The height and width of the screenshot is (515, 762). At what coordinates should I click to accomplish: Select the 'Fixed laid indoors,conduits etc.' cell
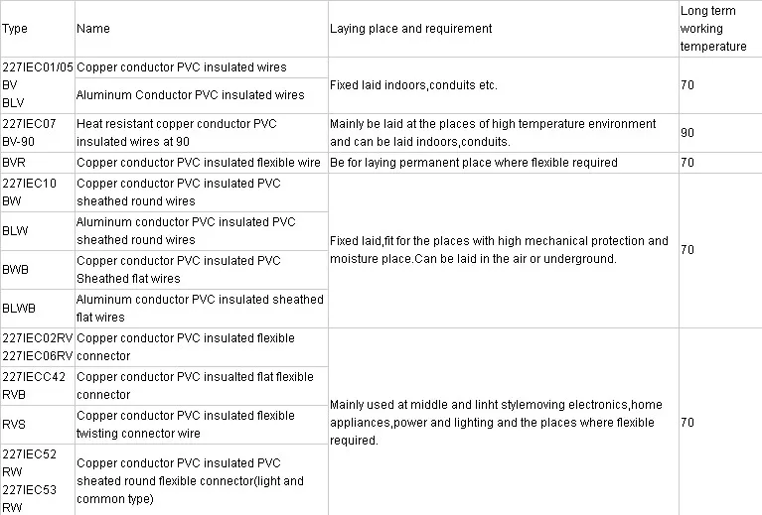pyautogui.click(x=413, y=85)
